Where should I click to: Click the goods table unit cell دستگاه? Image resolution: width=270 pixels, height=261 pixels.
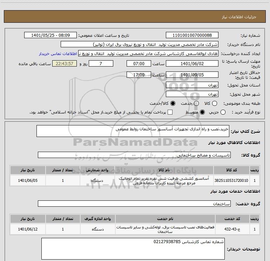click(x=97, y=180)
